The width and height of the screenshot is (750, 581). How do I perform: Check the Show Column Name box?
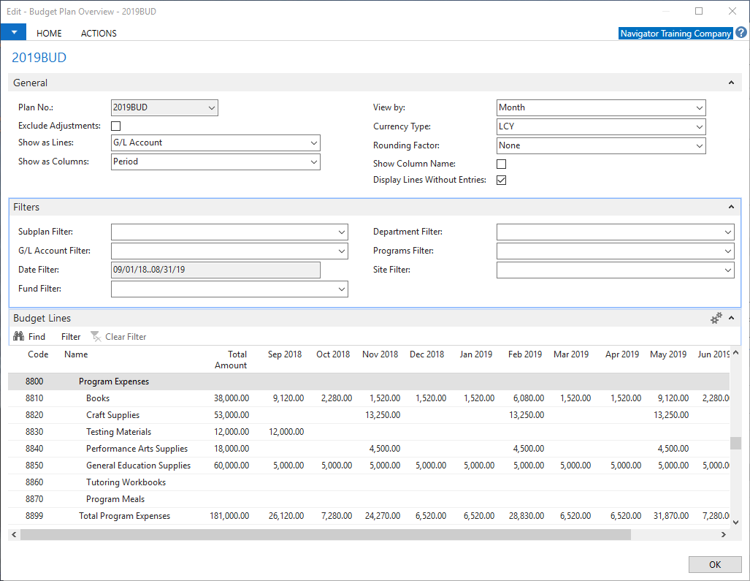click(x=502, y=164)
